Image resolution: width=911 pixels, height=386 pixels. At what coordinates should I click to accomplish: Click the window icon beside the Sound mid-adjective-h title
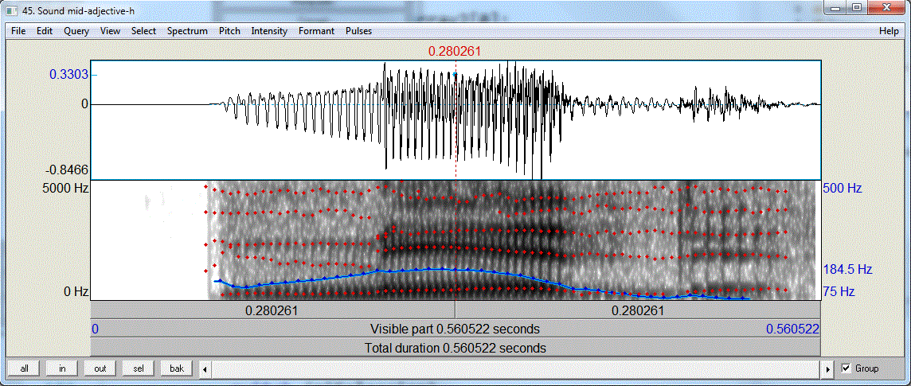11,10
